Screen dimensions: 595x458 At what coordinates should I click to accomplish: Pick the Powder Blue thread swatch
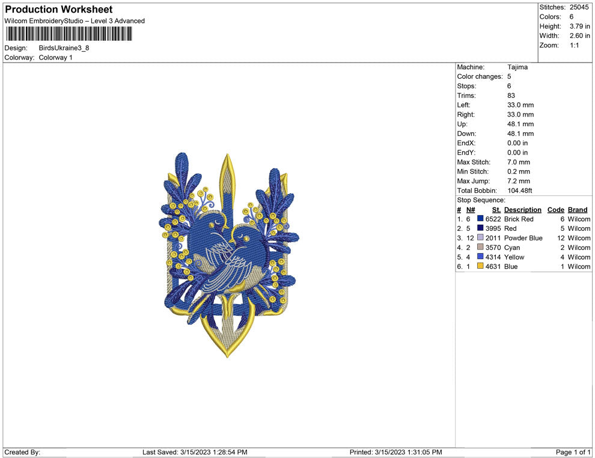(x=480, y=238)
